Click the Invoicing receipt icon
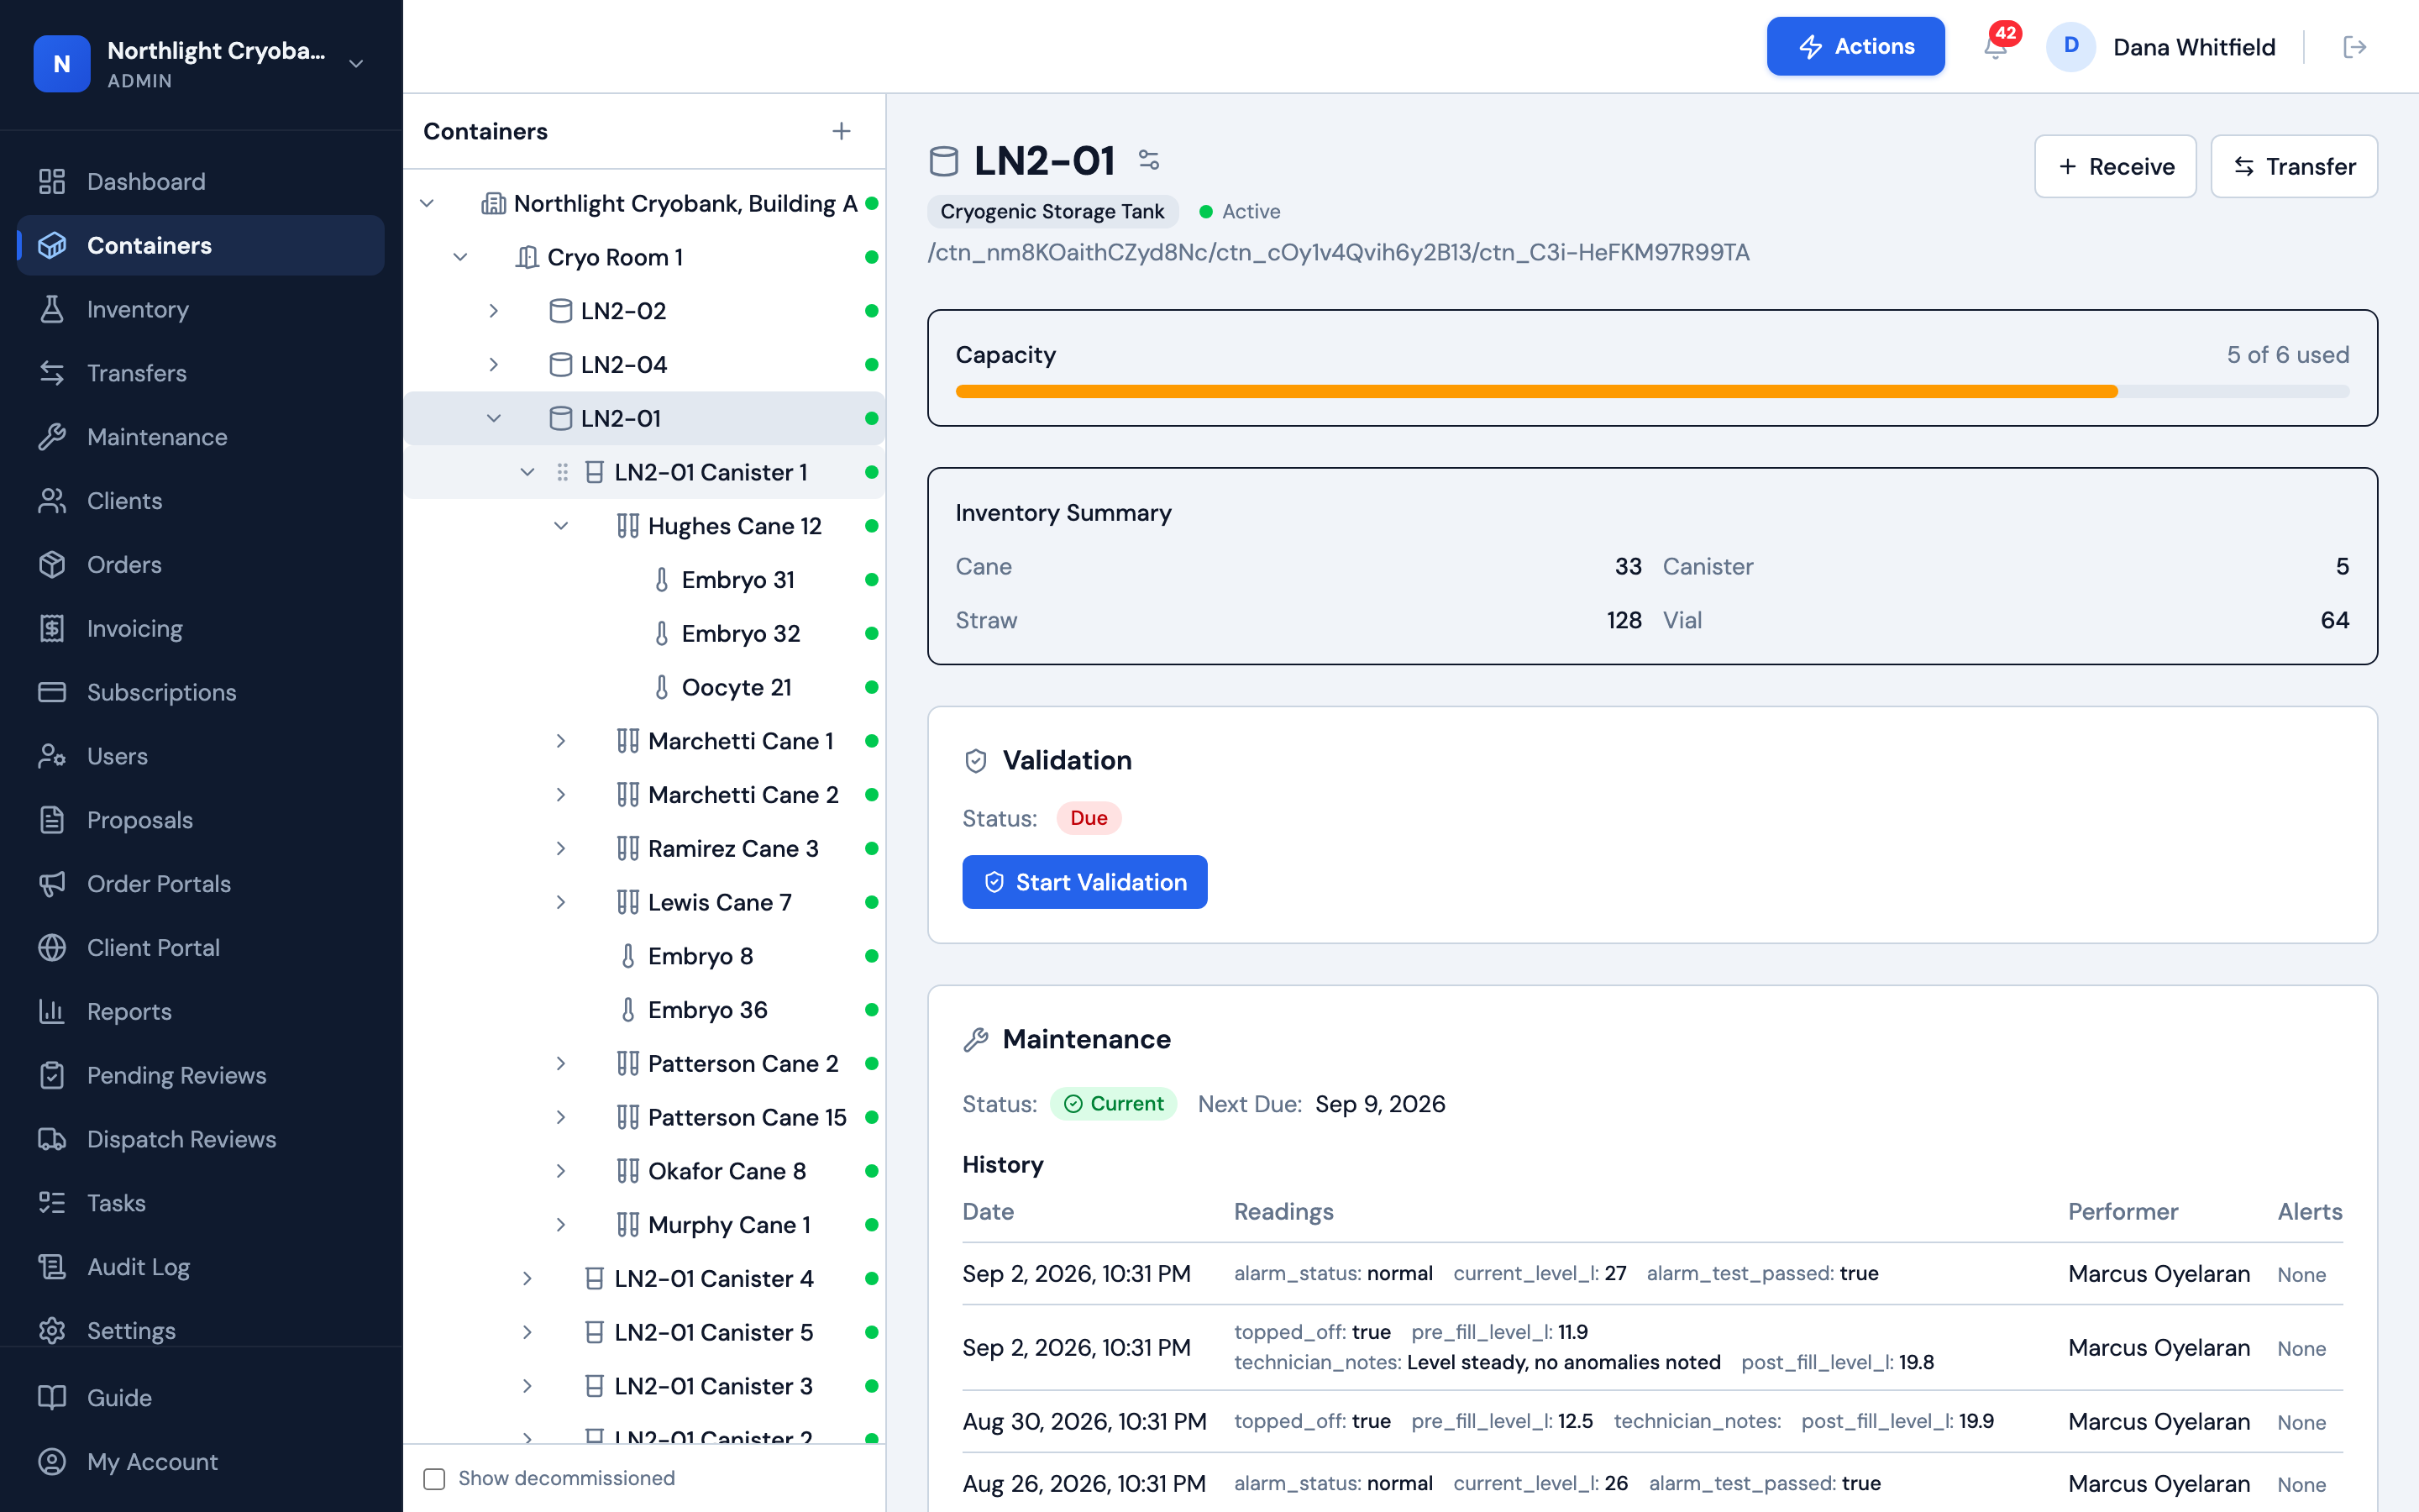 point(52,628)
